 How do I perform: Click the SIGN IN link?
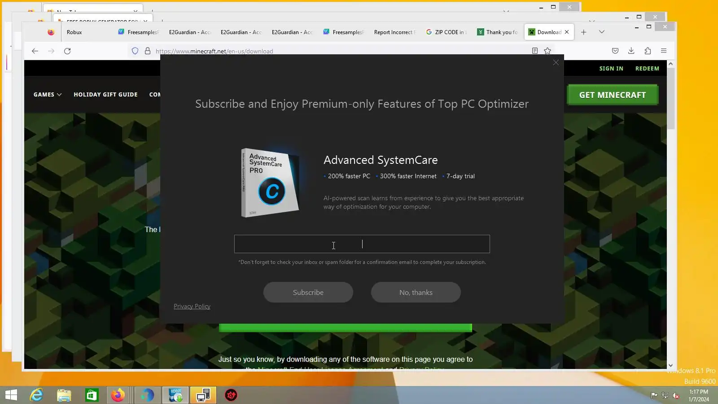(611, 68)
